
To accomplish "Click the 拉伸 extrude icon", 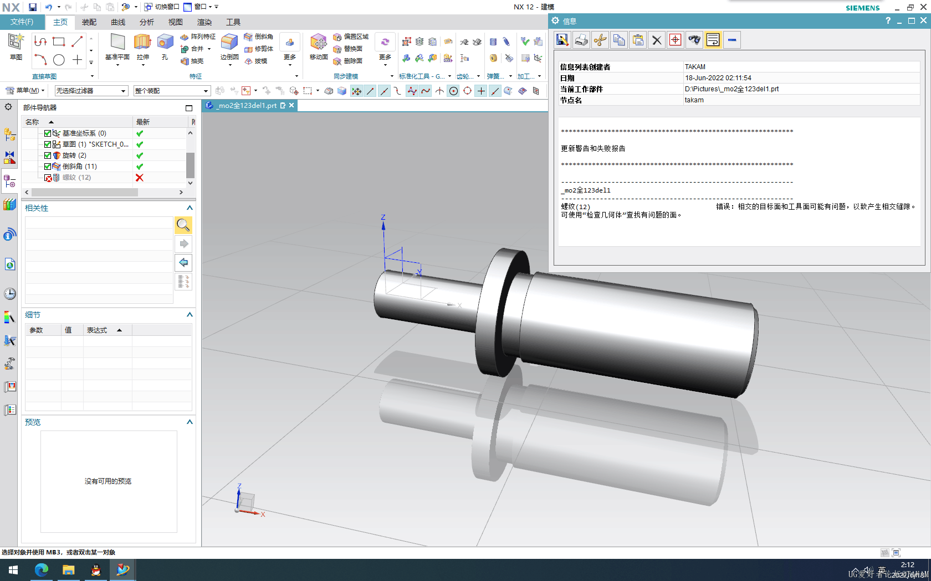I will 142,42.
